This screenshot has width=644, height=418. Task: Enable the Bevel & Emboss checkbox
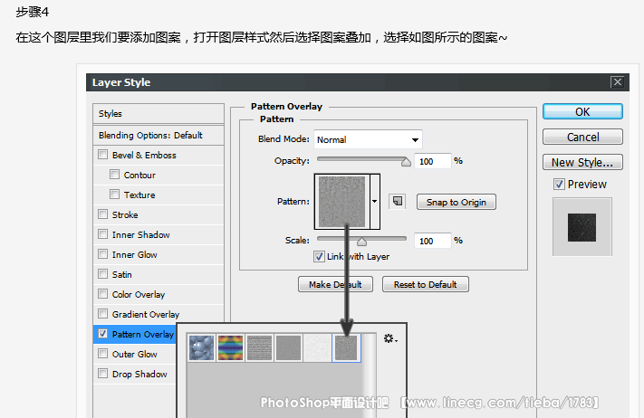[x=102, y=156]
